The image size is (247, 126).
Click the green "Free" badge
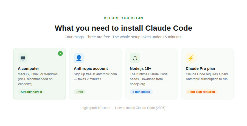click(80, 92)
